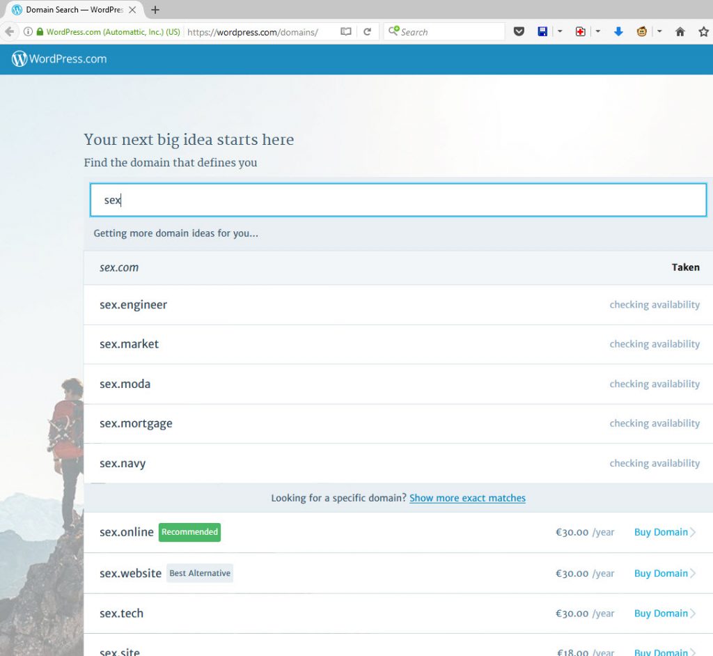Reload the page with the refresh icon

368,32
